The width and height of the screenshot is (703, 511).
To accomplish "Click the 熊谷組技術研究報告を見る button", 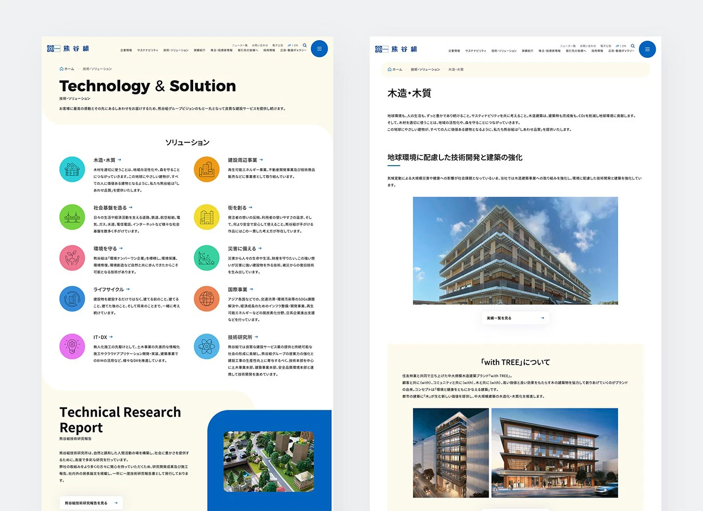I will [91, 503].
